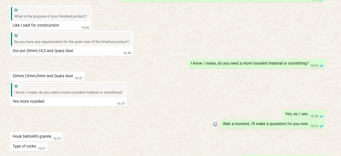Select message 'Out put 20mm,10,5 and Quary dust'
The height and width of the screenshot is (156, 341).
click(x=43, y=51)
